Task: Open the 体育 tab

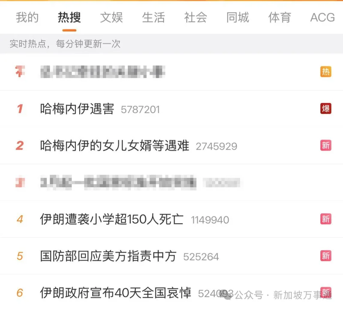Action: (x=280, y=17)
